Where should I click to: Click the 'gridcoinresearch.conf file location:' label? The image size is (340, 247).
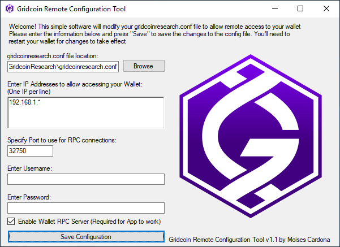(x=53, y=56)
